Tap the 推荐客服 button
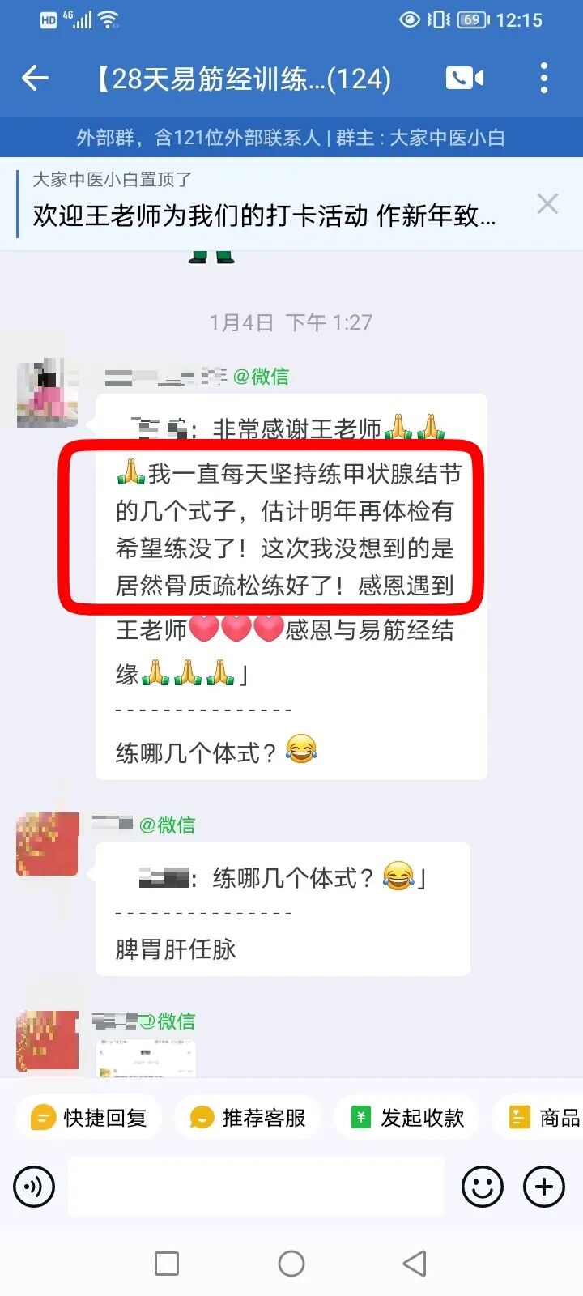 [248, 1118]
